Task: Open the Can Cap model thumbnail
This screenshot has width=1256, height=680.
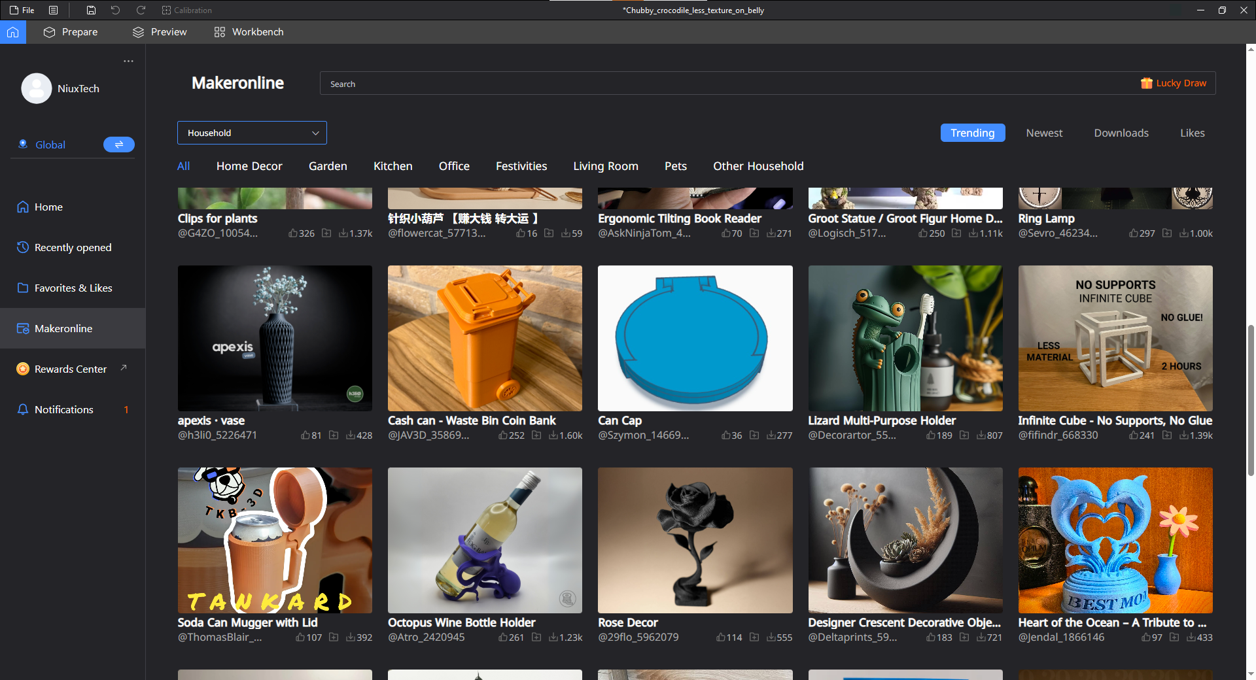Action: coord(695,338)
